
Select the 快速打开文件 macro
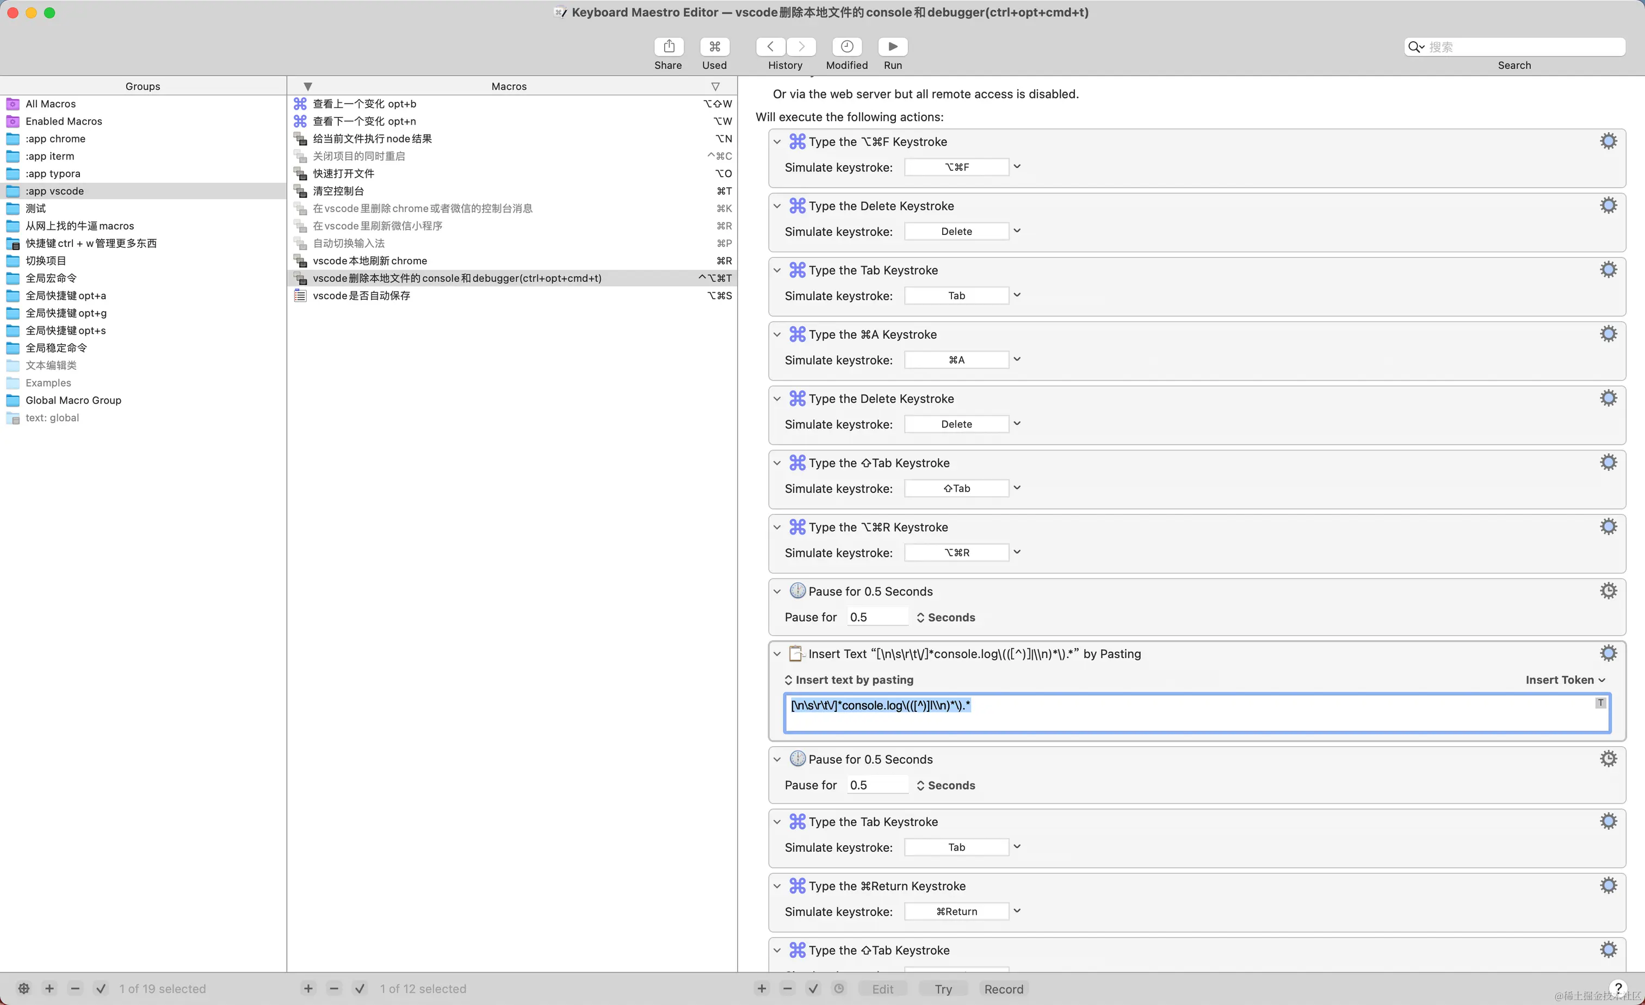pos(512,173)
